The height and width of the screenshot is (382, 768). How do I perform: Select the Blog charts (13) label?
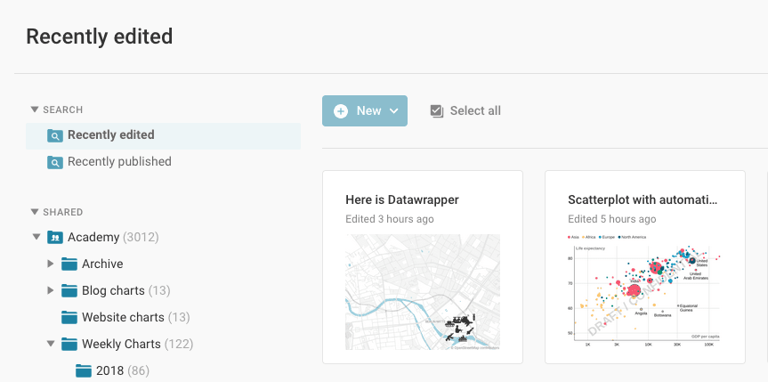pos(125,290)
